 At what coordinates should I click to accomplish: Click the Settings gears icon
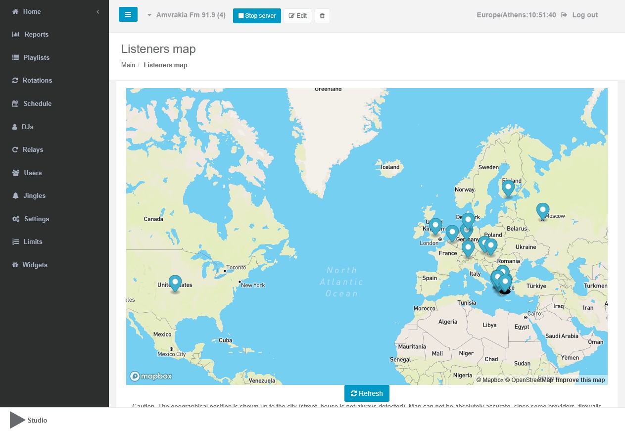16,219
